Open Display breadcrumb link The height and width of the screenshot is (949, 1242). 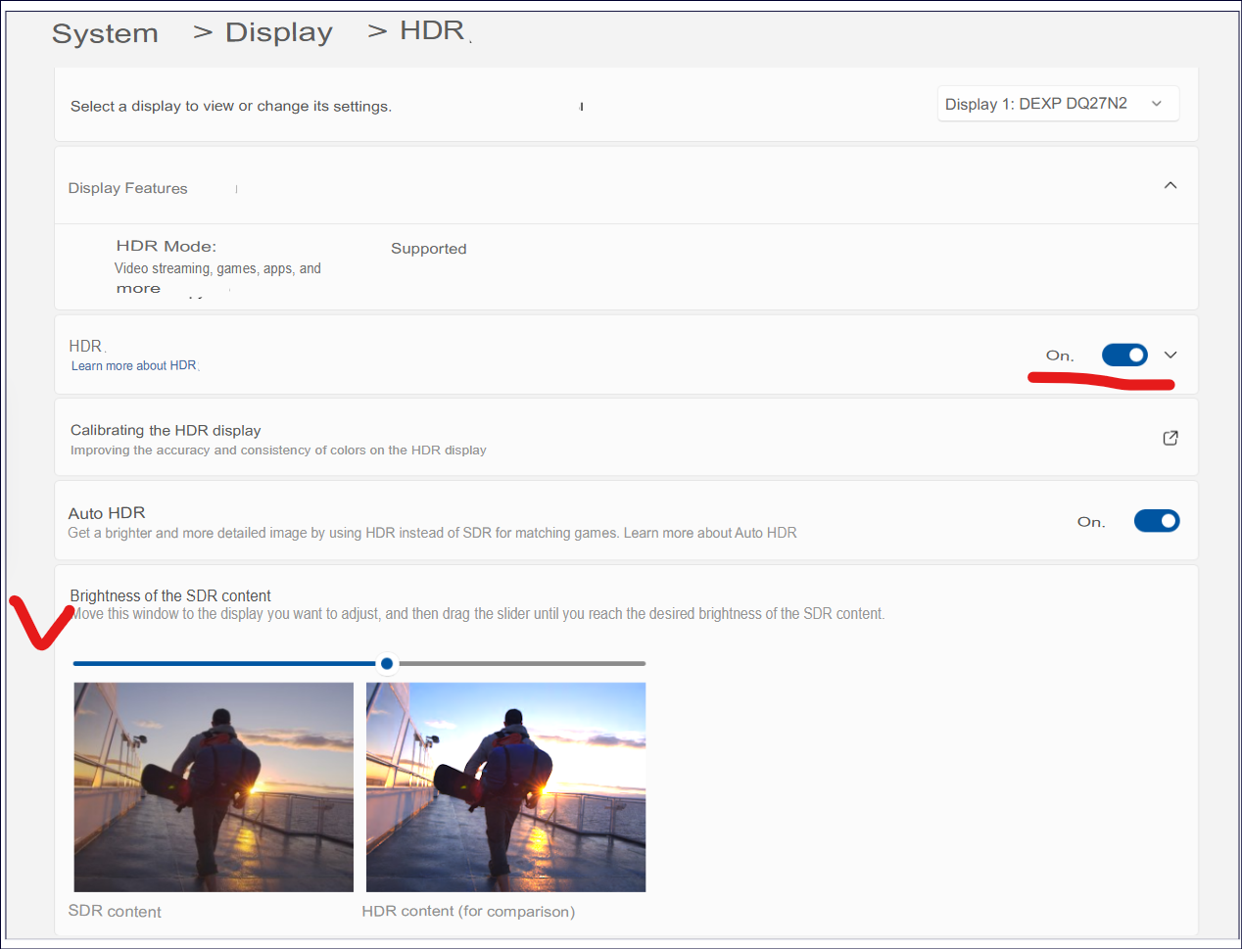coord(279,32)
